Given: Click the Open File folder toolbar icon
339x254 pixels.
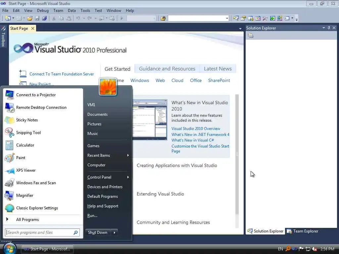Looking at the screenshot, I should [29, 19].
